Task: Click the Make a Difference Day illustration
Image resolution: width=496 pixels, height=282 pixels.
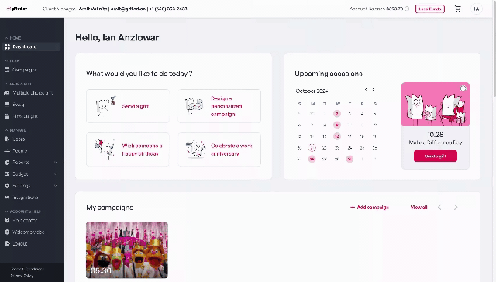Action: pos(436,104)
